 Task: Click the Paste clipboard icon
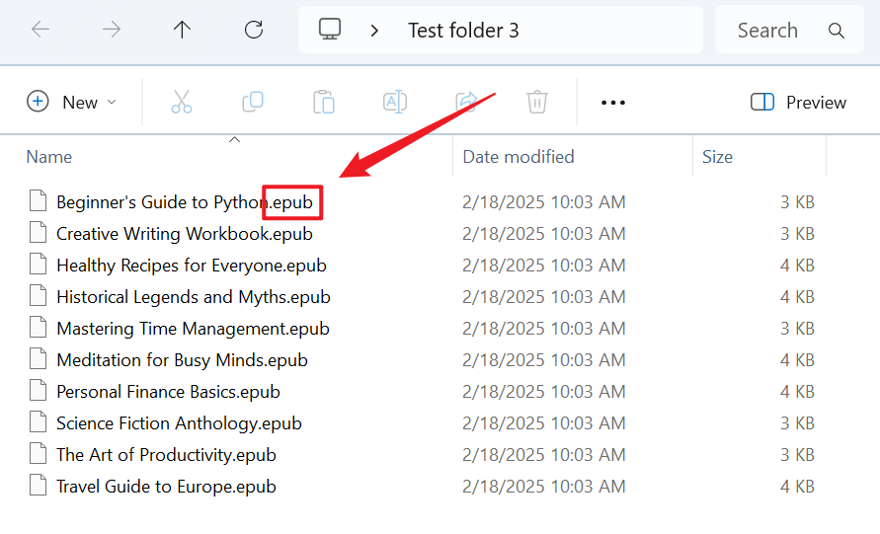coord(324,102)
